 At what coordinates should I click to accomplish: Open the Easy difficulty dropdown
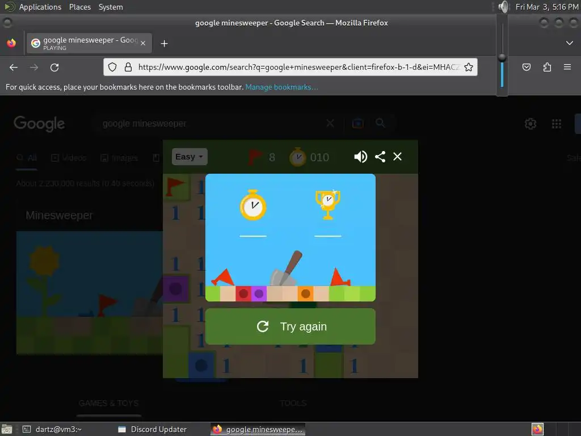pos(190,157)
